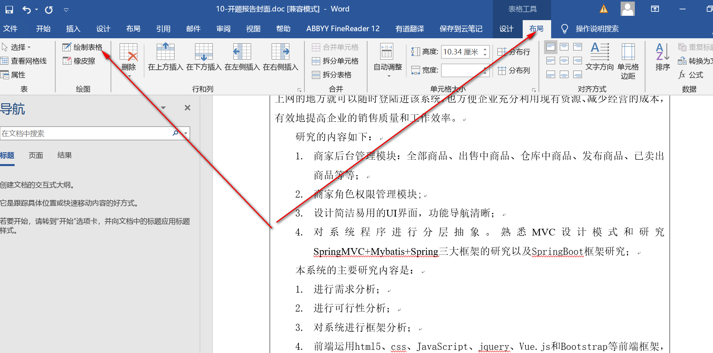Open the undo history dropdown arrow
The height and width of the screenshot is (353, 713).
point(36,9)
